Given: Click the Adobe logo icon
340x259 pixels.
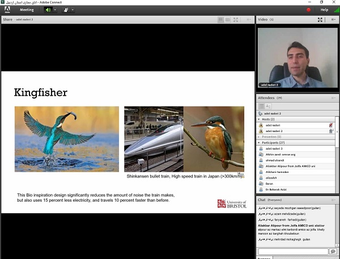Looking at the screenshot, I should click(7, 10).
